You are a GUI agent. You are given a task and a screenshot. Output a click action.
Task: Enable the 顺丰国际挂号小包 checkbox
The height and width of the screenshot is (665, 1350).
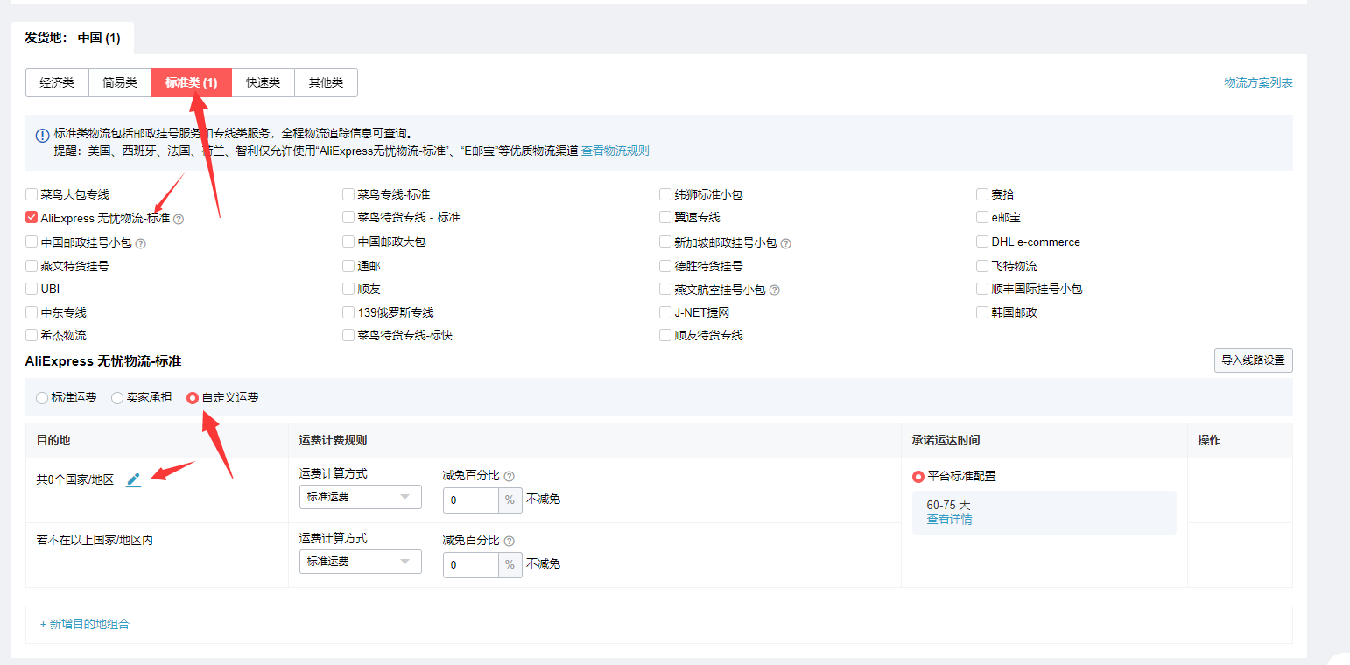982,288
